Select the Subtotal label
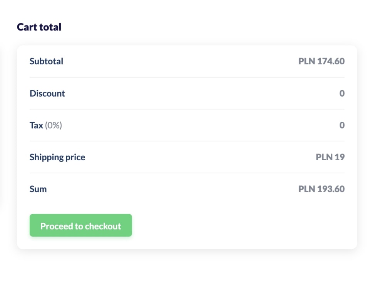The width and height of the screenshot is (385, 289). coord(46,61)
